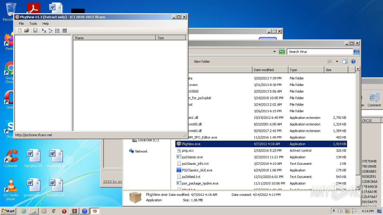This screenshot has width=383, height=215.
Task: Sort Explorer files by Size column
Action: [336, 70]
